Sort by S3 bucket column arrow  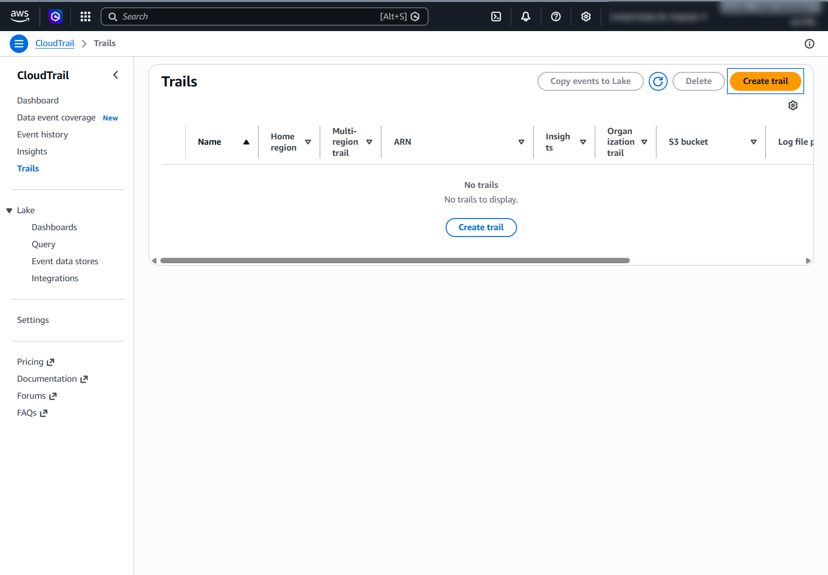(754, 142)
